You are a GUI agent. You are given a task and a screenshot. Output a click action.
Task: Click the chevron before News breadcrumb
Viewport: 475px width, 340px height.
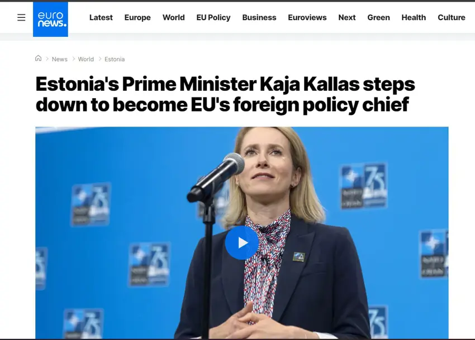(47, 59)
